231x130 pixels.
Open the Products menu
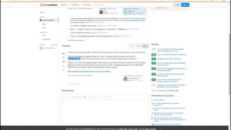point(64,5)
